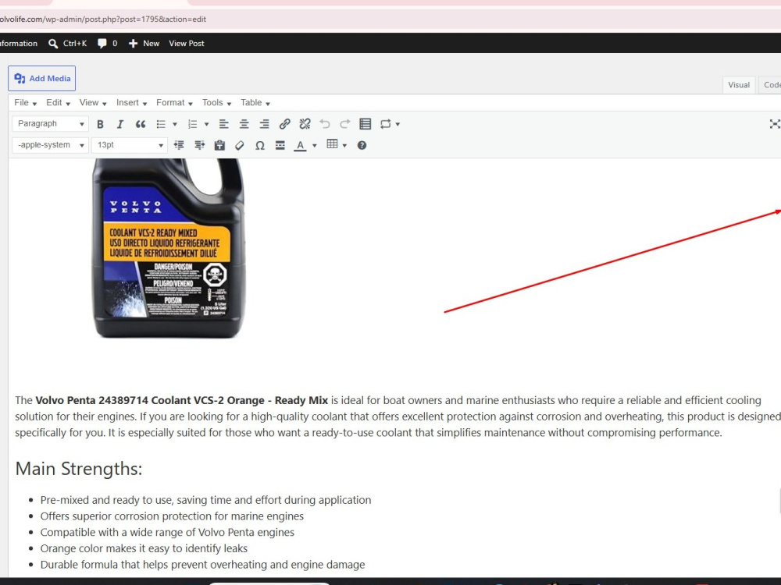Image resolution: width=781 pixels, height=585 pixels.
Task: Increase paragraph indent
Action: tap(199, 145)
